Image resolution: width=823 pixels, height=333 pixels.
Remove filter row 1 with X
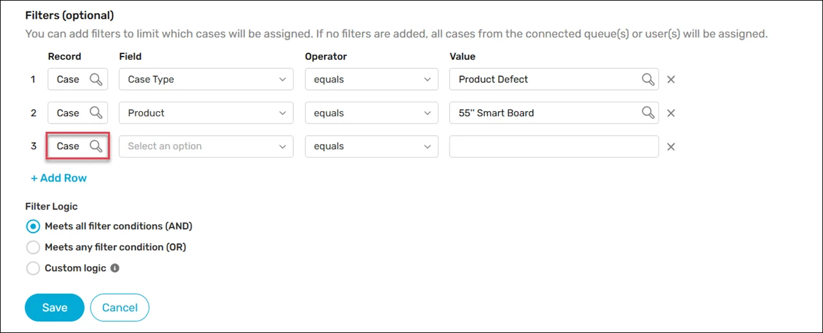(671, 80)
